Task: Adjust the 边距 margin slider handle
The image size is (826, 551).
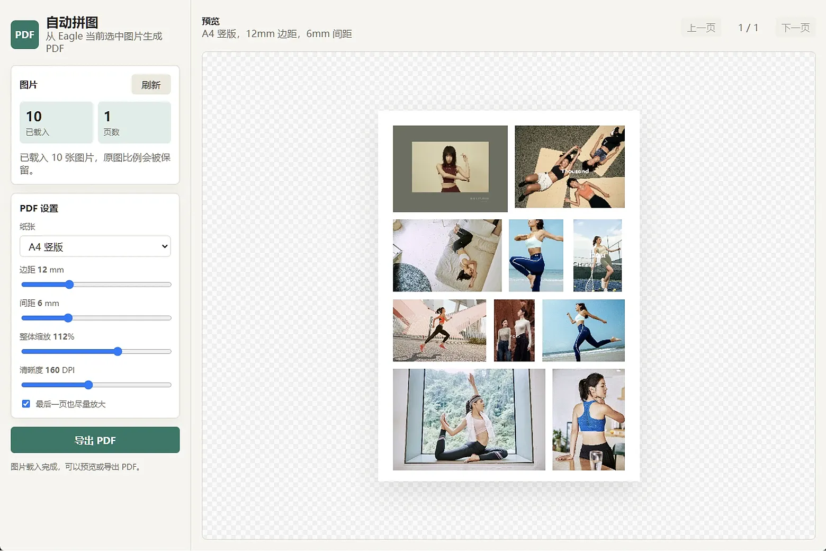Action: (69, 285)
